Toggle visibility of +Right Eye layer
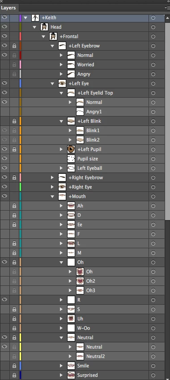This screenshot has height=380, width=170. pos(4,187)
